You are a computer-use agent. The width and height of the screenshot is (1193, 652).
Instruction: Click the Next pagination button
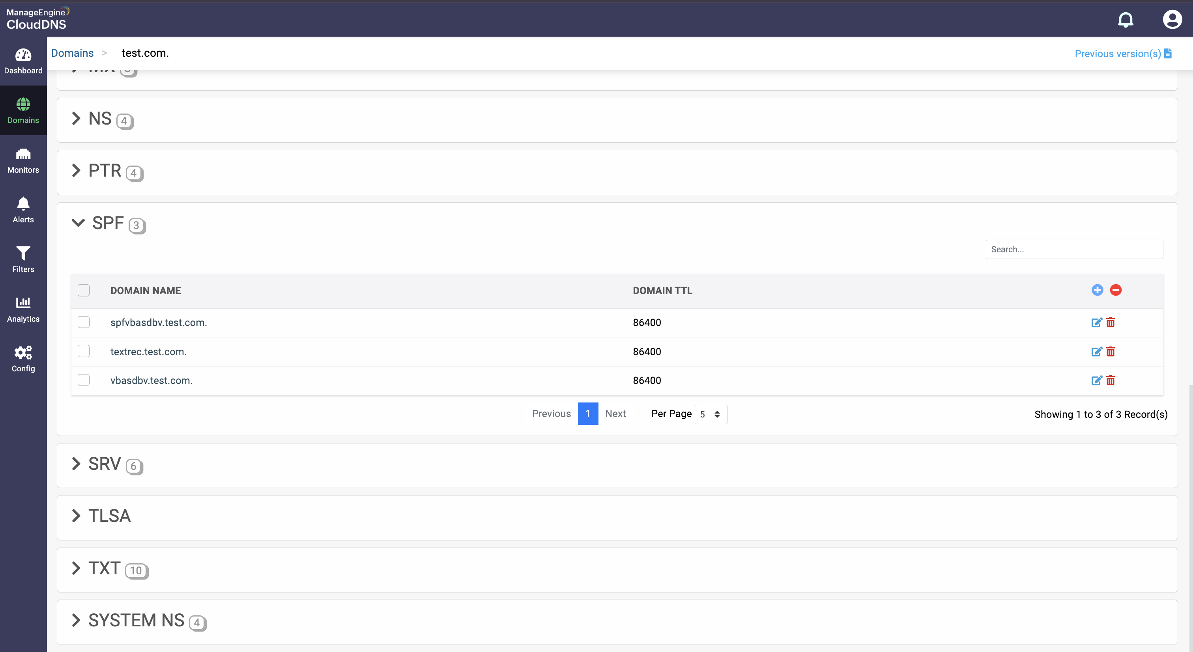click(x=615, y=414)
